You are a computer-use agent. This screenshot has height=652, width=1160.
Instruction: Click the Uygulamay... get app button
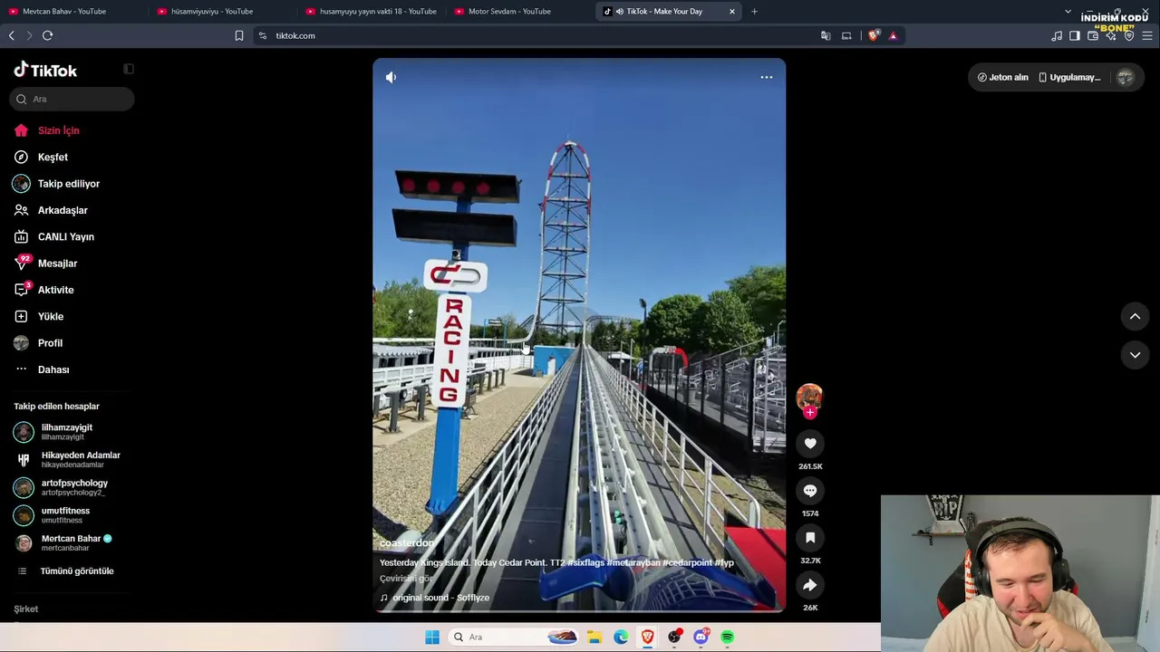click(1069, 77)
